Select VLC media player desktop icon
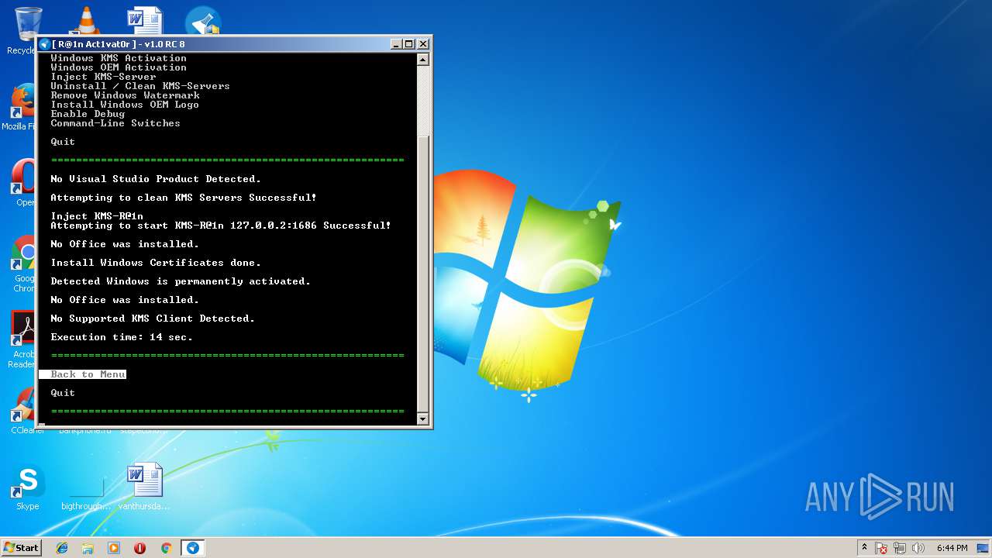The height and width of the screenshot is (558, 992). pyautogui.click(x=85, y=21)
